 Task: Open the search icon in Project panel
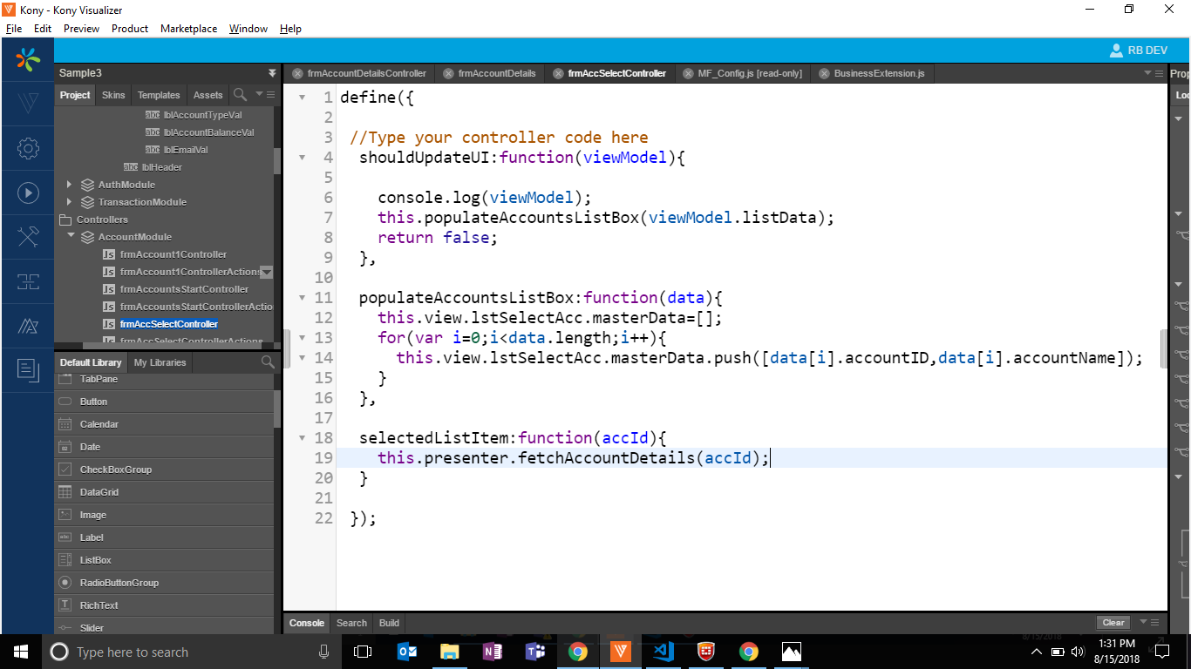240,94
